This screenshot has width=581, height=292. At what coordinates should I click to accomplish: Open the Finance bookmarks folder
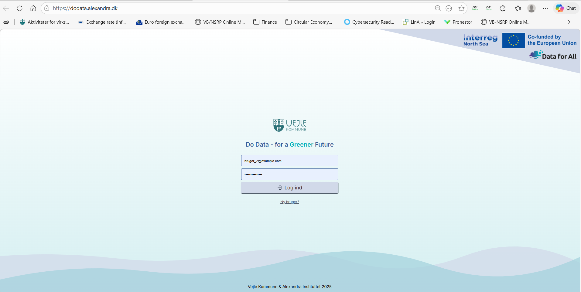(265, 22)
